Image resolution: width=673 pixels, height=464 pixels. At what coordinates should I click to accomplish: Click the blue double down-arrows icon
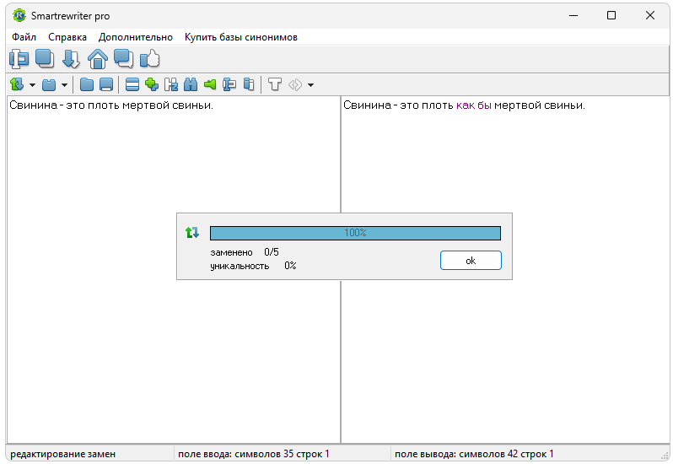[71, 59]
